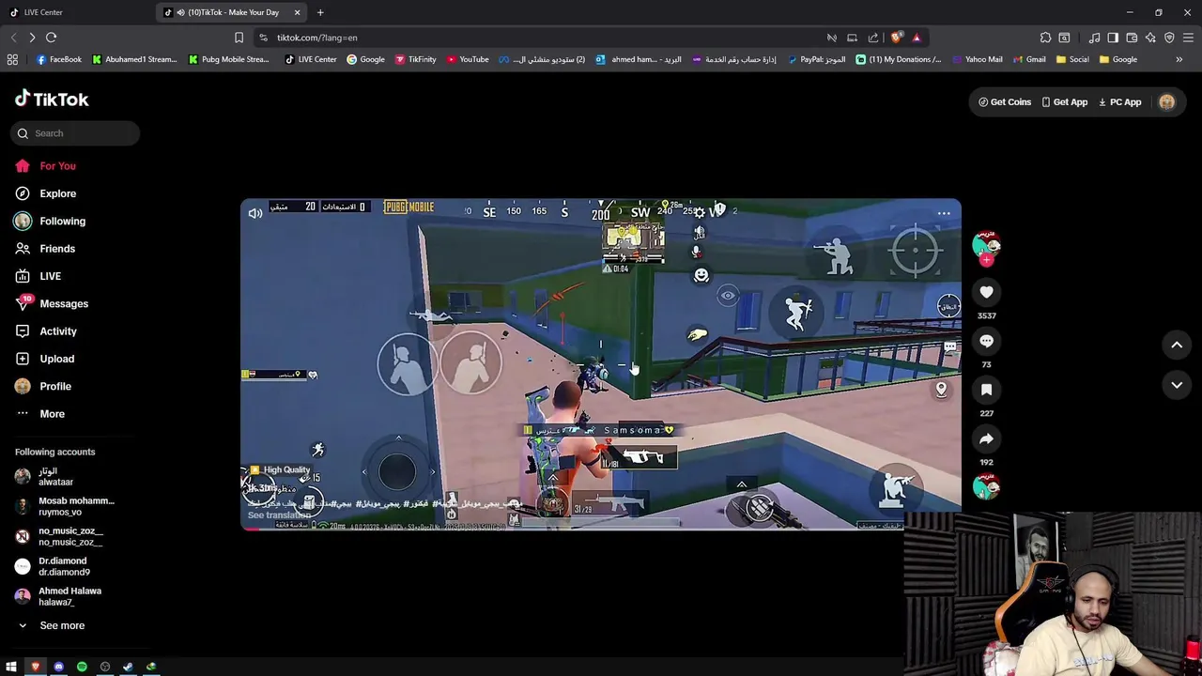Open Dr.diamond following account
Viewport: 1202px width, 676px height.
point(53,566)
